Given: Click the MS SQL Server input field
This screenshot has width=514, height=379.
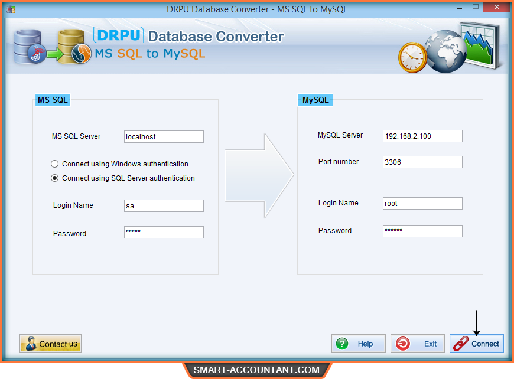Looking at the screenshot, I should [x=164, y=136].
